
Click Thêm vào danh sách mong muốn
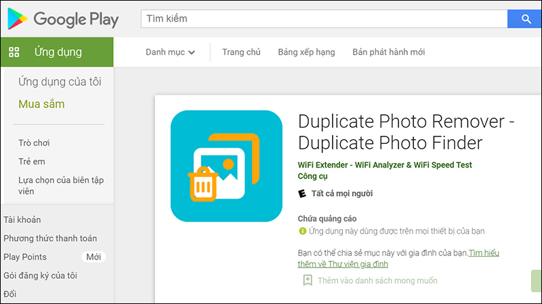(x=377, y=280)
